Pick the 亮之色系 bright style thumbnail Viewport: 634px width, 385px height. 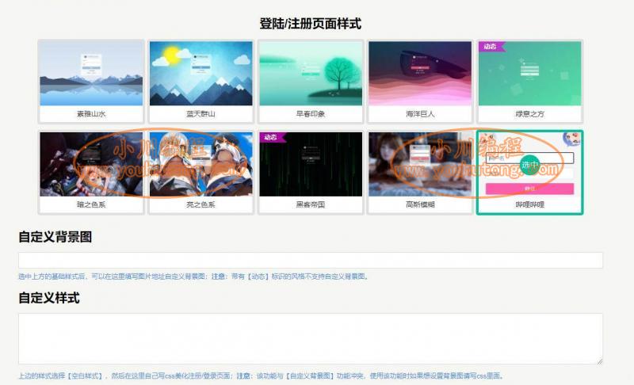point(201,165)
